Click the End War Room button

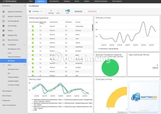tap(92, 11)
